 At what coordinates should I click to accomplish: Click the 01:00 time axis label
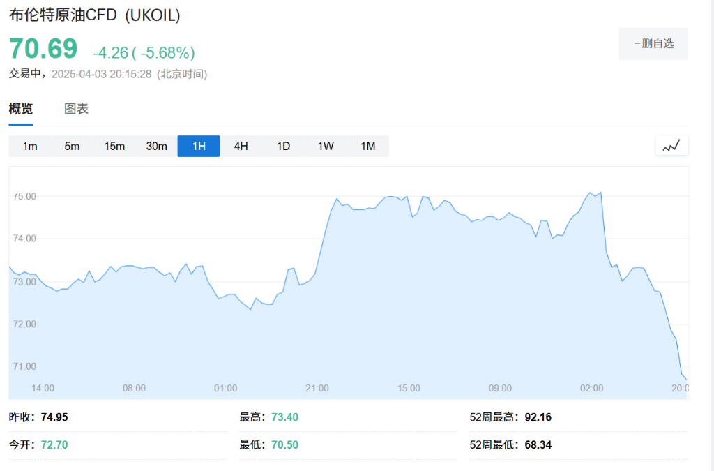pos(226,389)
